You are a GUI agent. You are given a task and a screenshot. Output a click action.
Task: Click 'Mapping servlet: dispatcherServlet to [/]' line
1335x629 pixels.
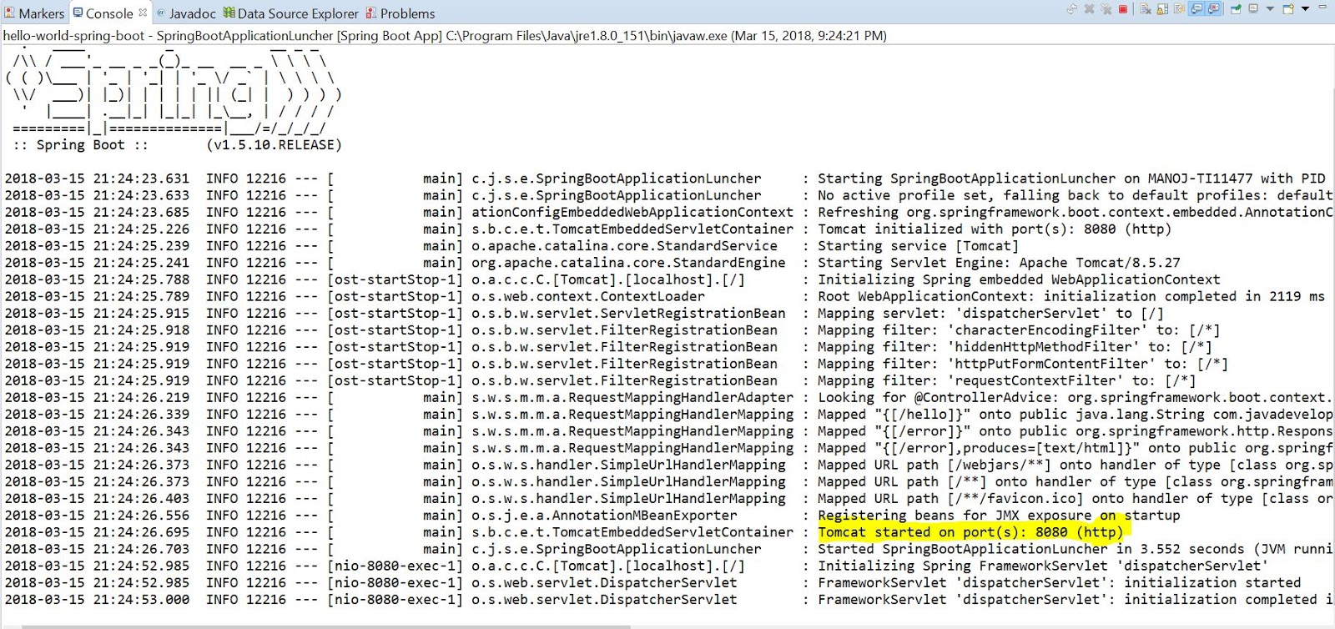990,314
